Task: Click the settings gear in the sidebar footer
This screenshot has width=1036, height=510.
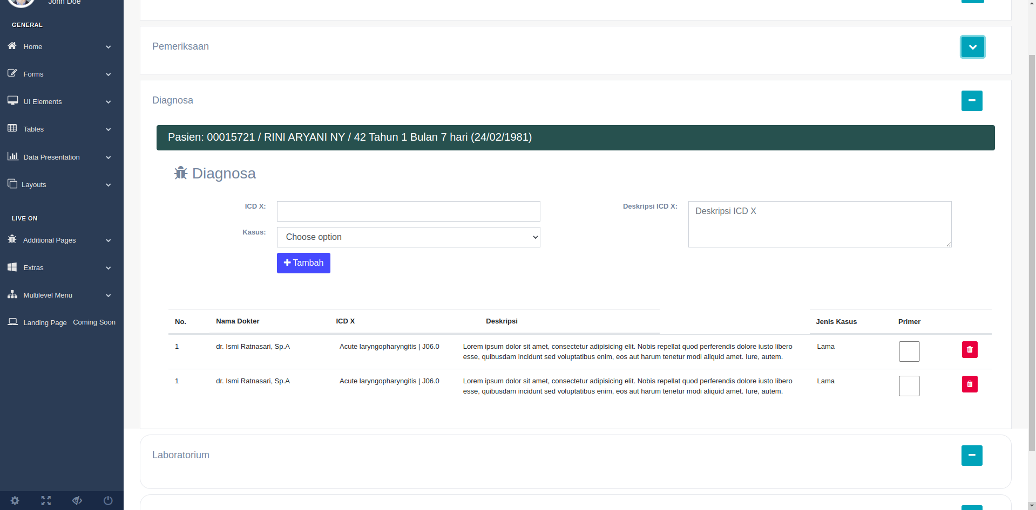Action: [15, 500]
